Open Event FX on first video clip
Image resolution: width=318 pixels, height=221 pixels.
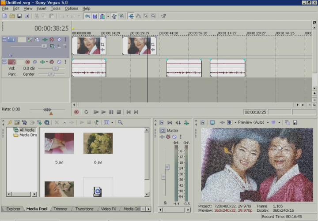[x=102, y=50]
